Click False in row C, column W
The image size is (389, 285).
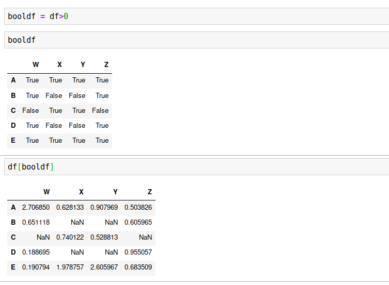coord(30,110)
